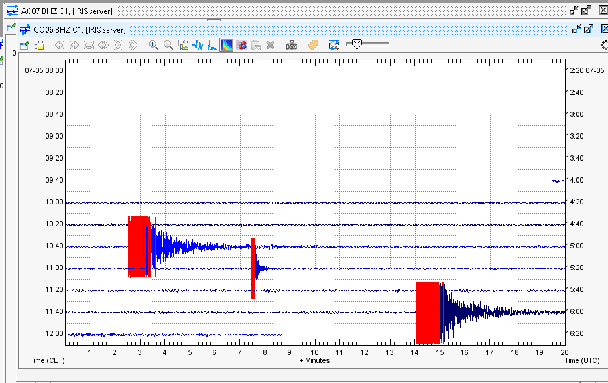Image resolution: width=608 pixels, height=383 pixels.
Task: Click the 10:00 helicorder trace row
Action: (315, 203)
